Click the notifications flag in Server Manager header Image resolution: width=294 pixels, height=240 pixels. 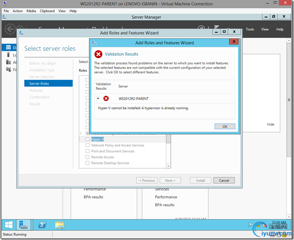click(x=217, y=27)
